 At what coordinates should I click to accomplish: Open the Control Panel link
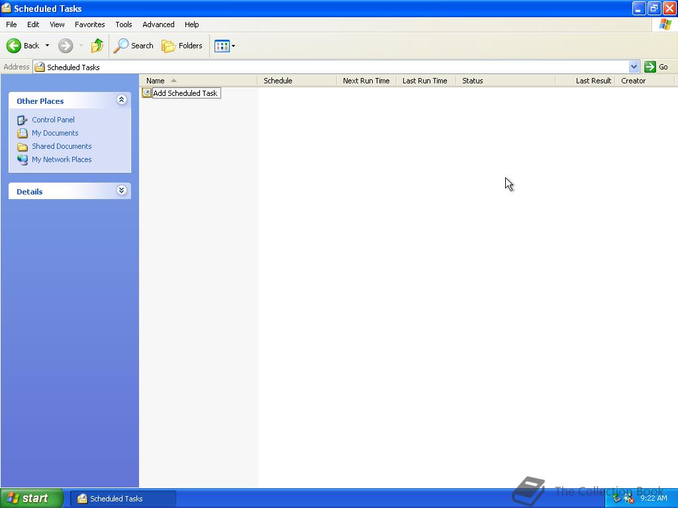click(53, 120)
